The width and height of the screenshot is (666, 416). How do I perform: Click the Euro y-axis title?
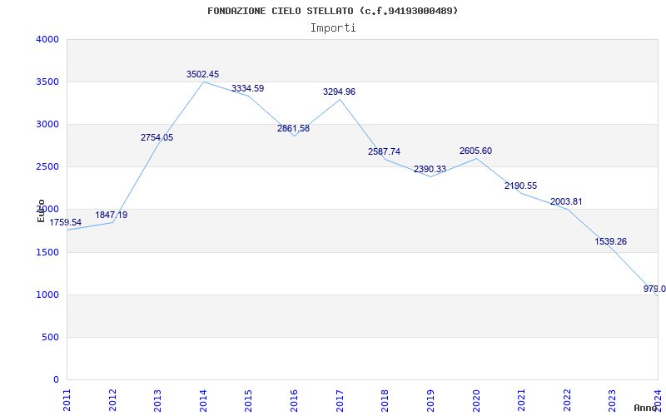coord(41,210)
